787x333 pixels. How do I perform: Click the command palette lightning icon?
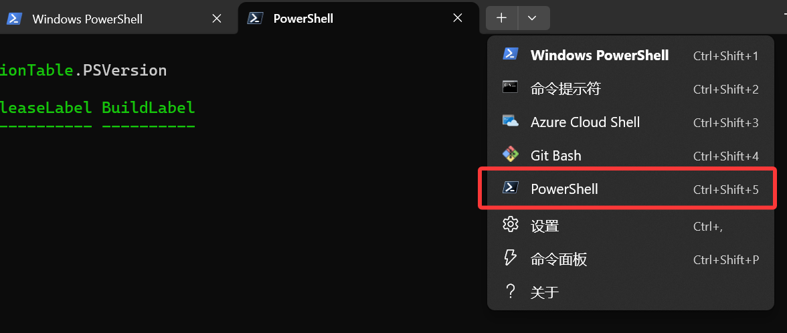point(510,258)
